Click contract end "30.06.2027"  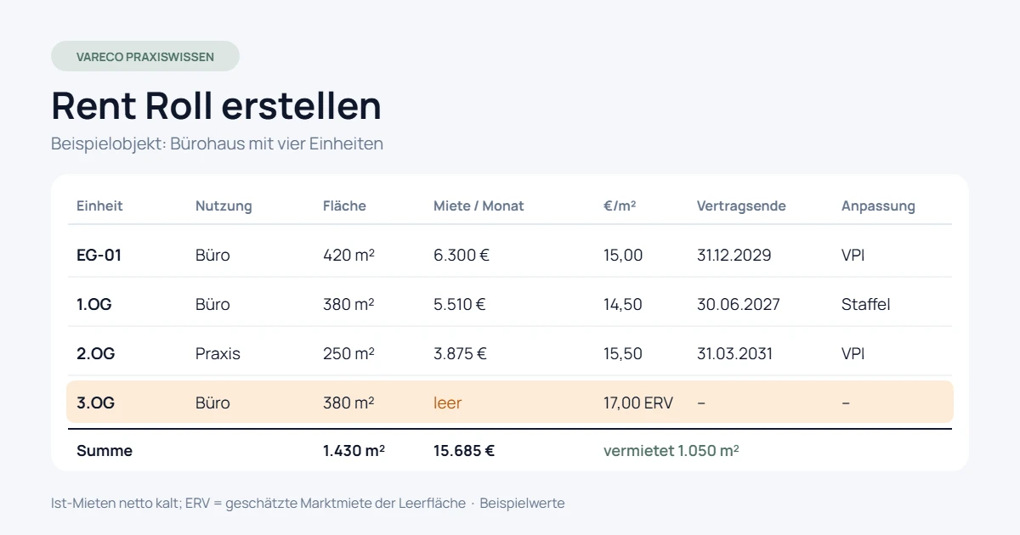(x=739, y=304)
